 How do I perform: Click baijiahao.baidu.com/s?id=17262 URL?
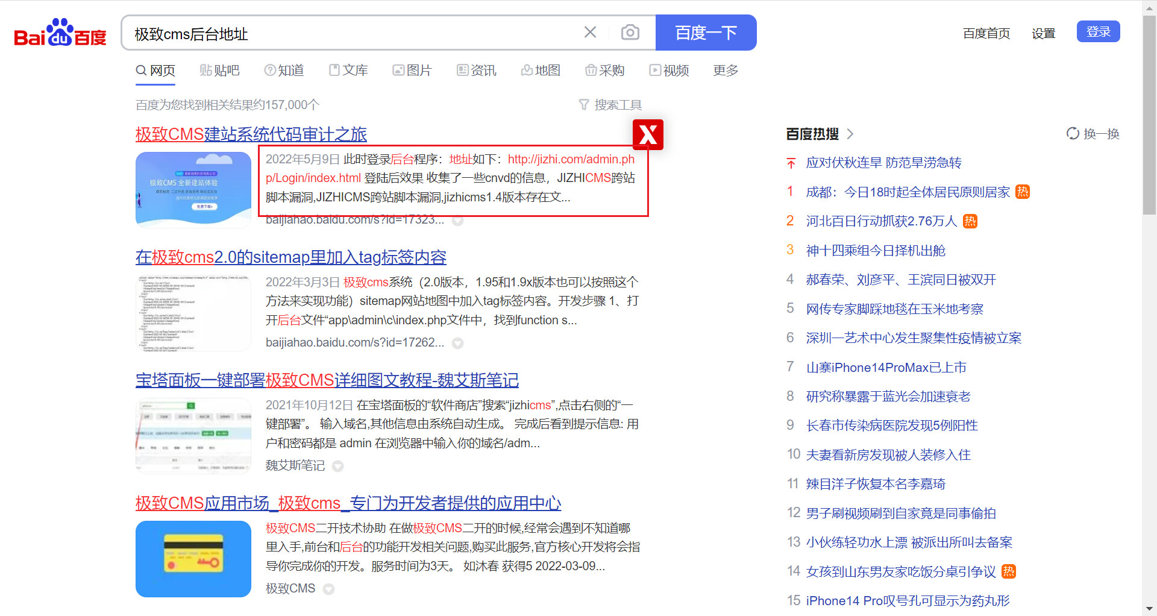[x=355, y=342]
